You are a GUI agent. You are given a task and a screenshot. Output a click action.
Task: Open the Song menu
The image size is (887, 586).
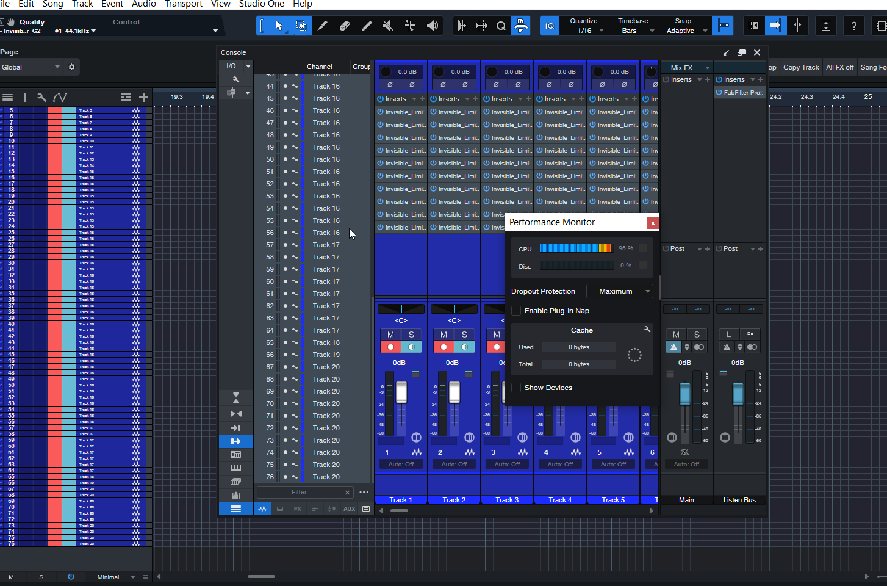click(52, 4)
